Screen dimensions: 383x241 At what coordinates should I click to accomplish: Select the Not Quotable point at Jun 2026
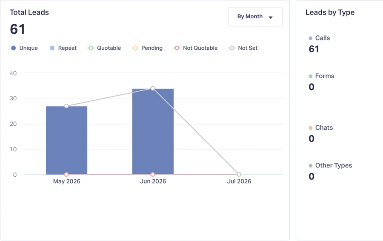153,174
